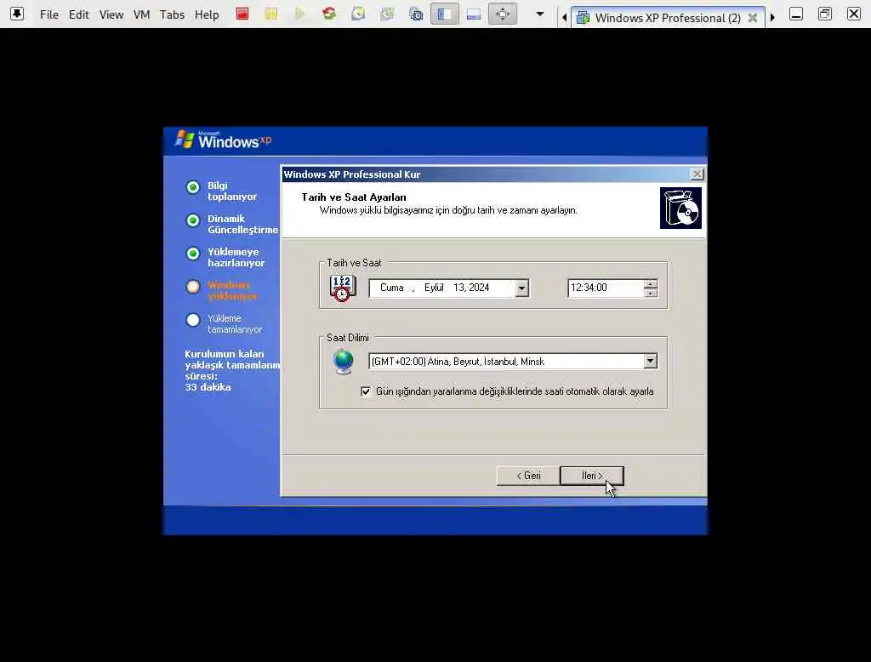The width and height of the screenshot is (871, 662).
Task: Open the VM menu
Action: click(142, 15)
